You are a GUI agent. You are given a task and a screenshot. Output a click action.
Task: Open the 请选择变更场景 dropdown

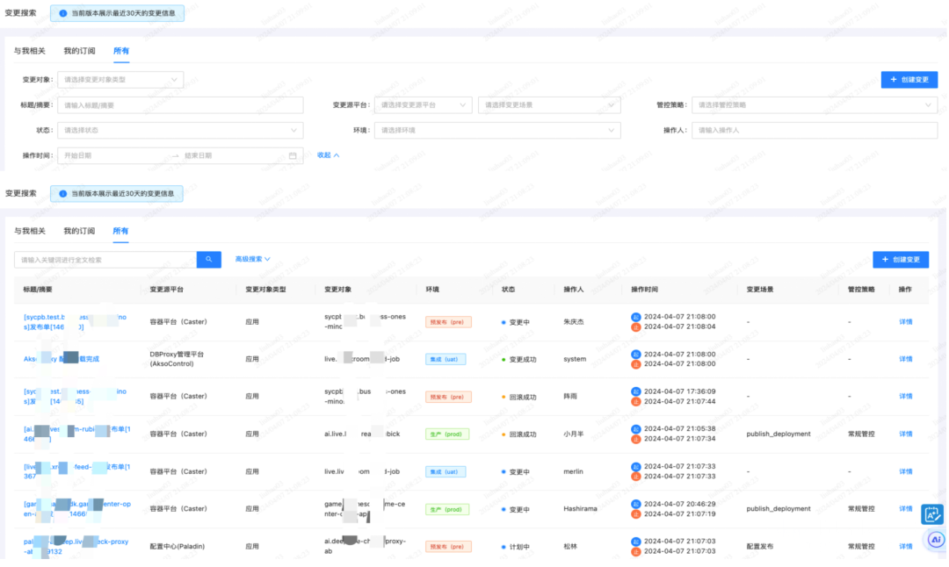point(549,105)
